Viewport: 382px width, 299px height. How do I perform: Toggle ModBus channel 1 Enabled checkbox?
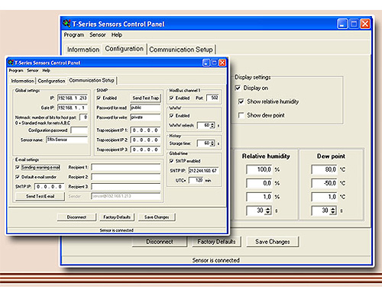click(171, 98)
